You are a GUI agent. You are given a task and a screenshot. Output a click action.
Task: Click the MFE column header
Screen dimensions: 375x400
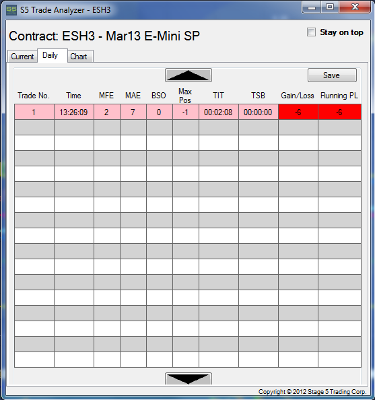(x=106, y=96)
